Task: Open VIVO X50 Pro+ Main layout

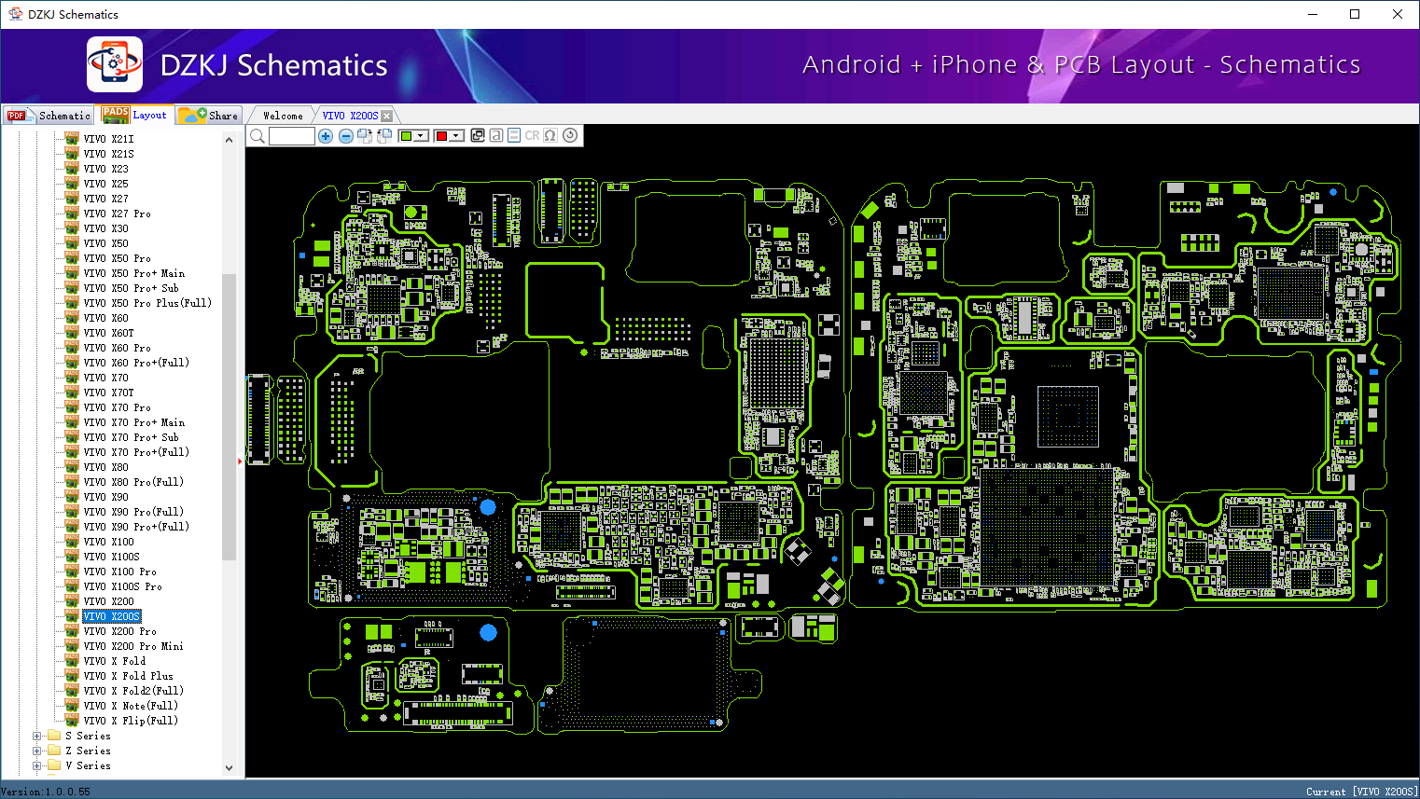Action: coord(134,273)
